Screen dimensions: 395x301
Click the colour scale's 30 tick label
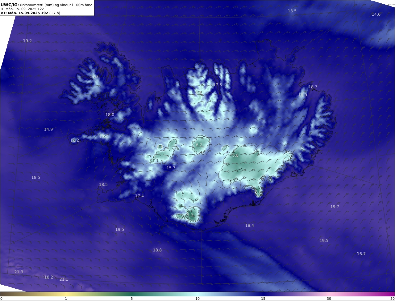point(329,299)
